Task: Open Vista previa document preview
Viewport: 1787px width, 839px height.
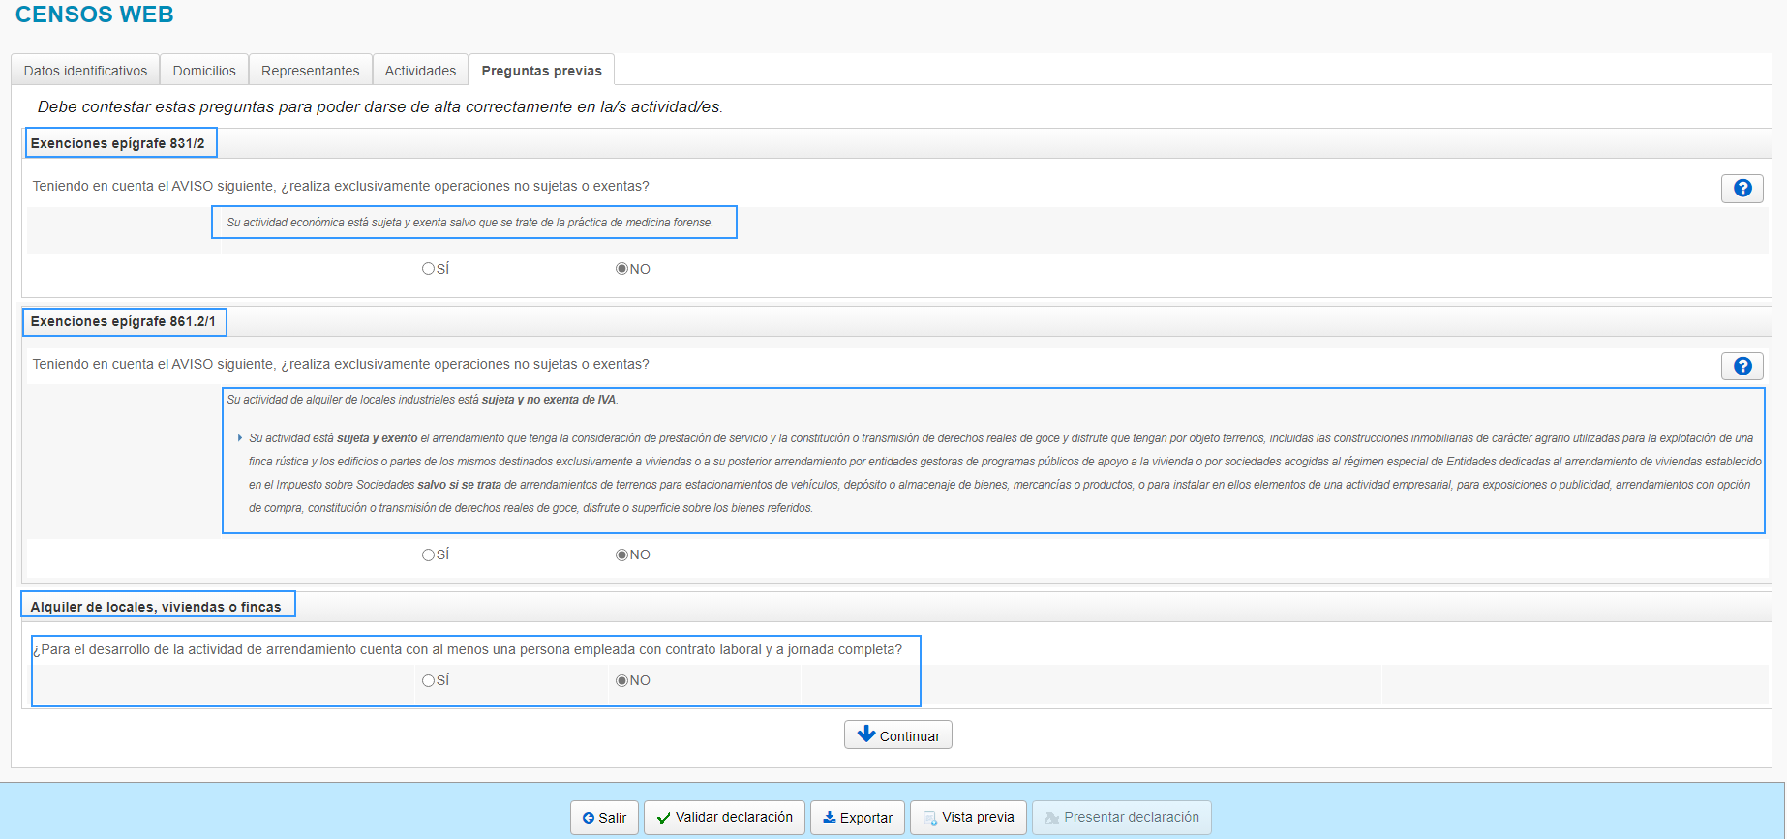Action: (x=930, y=818)
